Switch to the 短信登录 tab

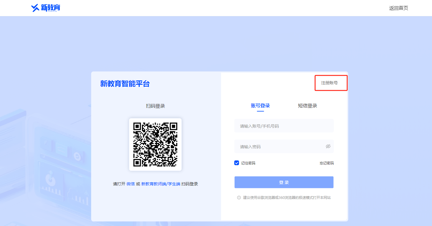[x=307, y=106]
